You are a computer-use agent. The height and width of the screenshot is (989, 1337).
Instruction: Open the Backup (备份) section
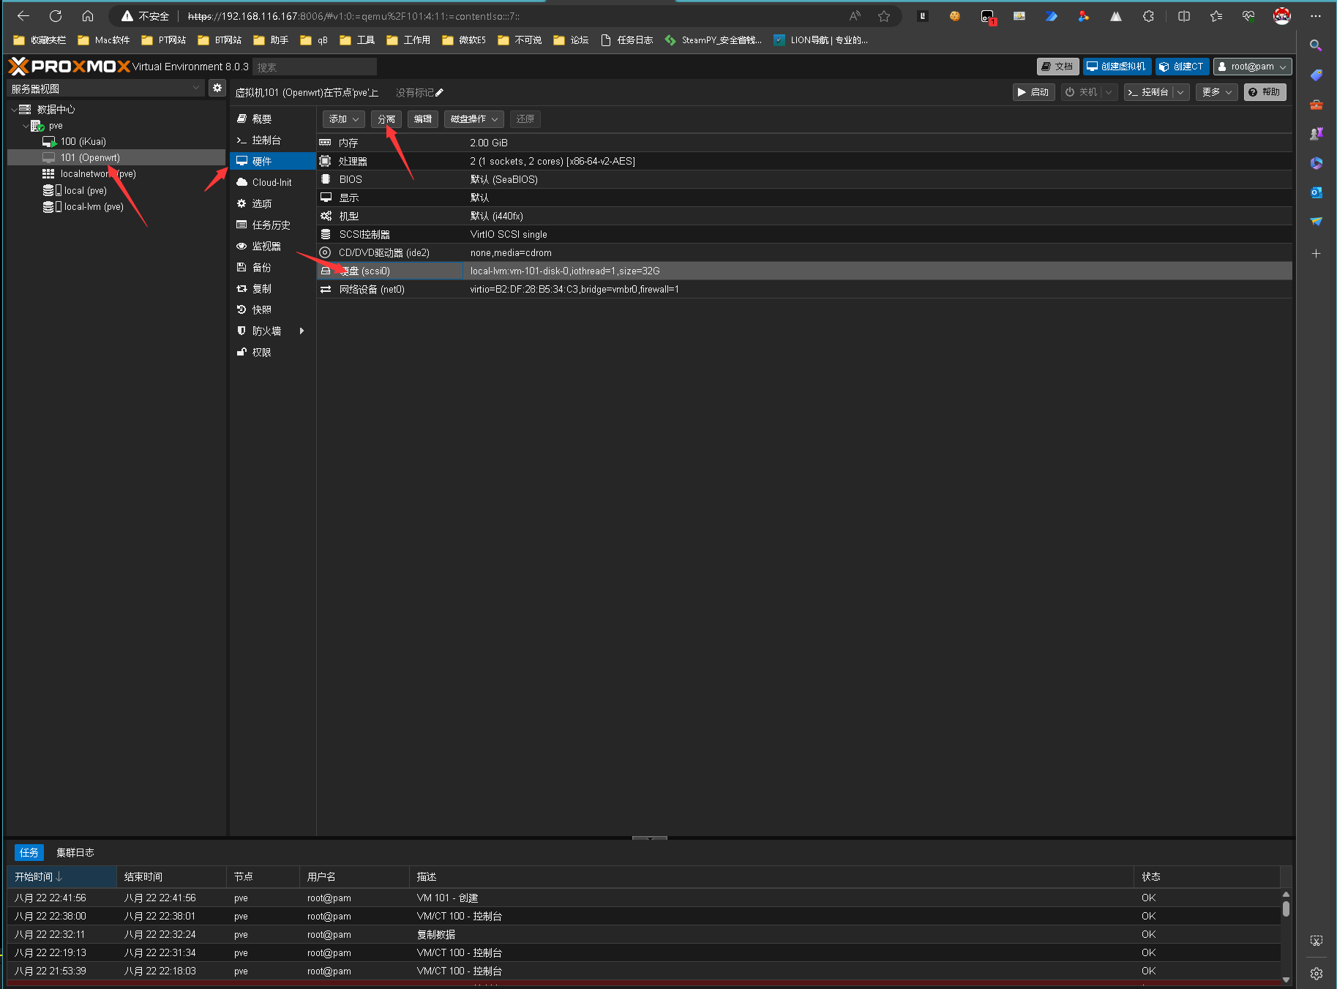pos(261,268)
